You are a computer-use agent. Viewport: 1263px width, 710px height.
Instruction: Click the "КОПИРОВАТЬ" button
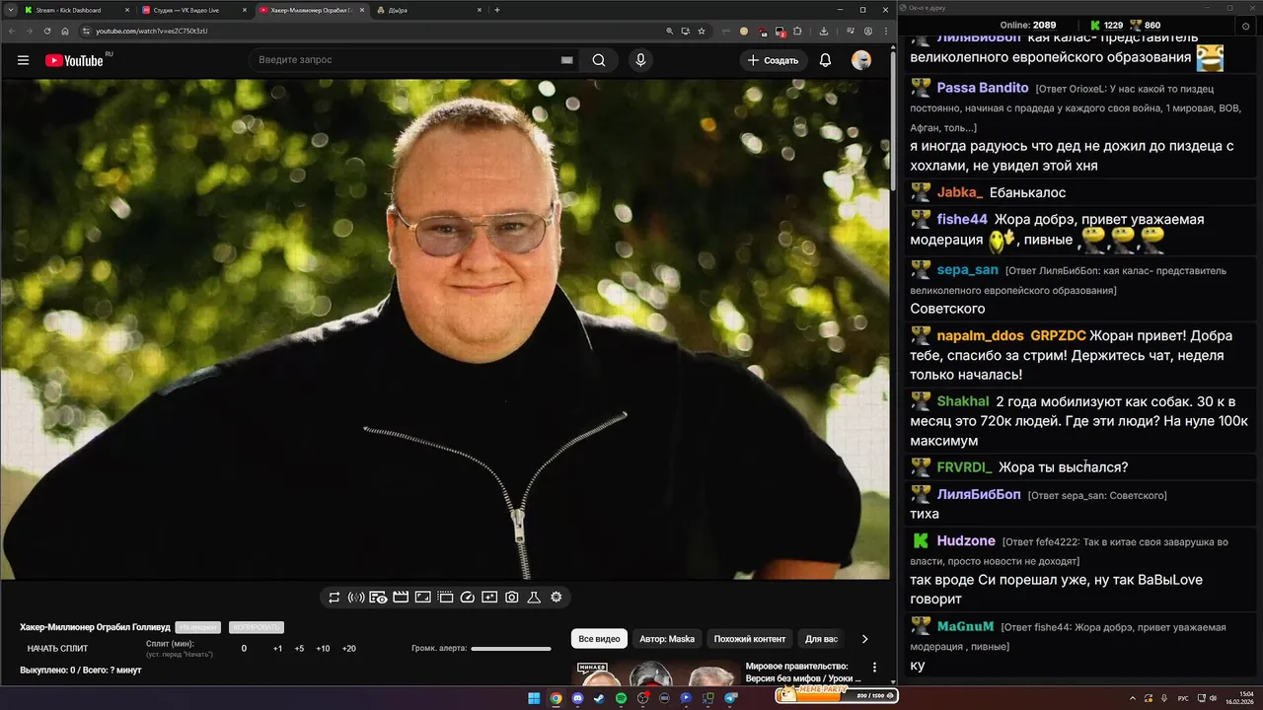pos(256,627)
